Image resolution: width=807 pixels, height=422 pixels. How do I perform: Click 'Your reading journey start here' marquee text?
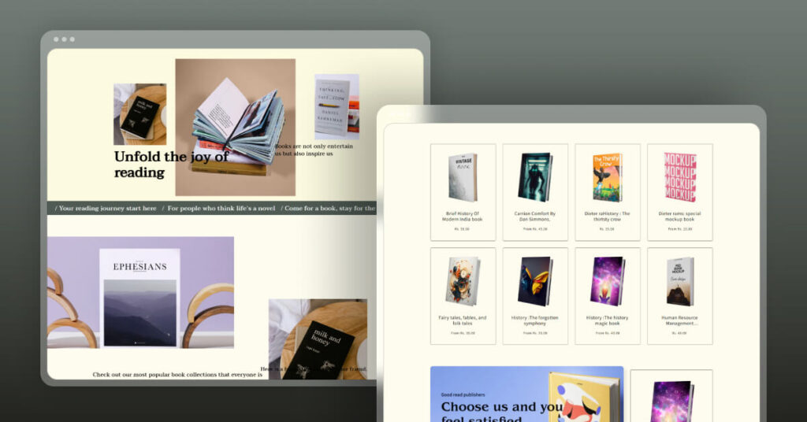(x=107, y=209)
